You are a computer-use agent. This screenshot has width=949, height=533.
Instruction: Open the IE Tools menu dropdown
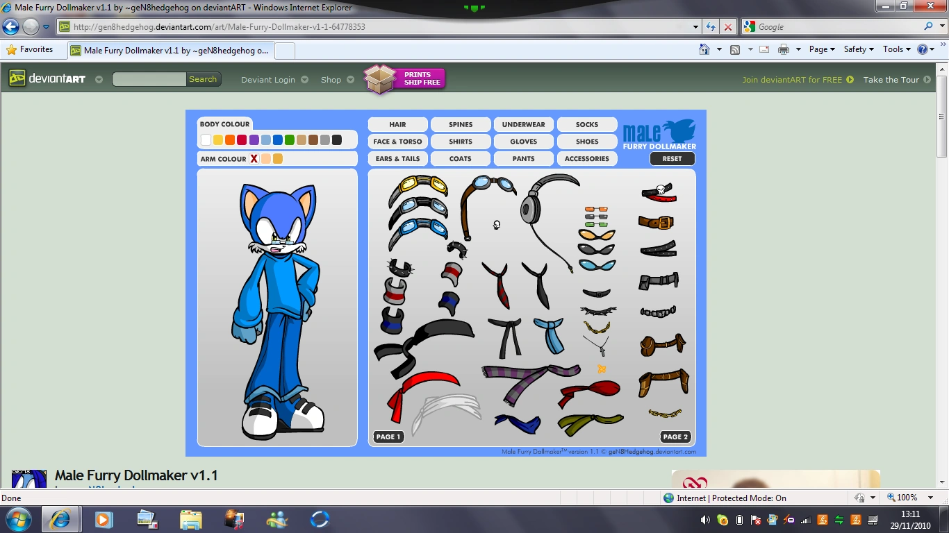(x=897, y=49)
